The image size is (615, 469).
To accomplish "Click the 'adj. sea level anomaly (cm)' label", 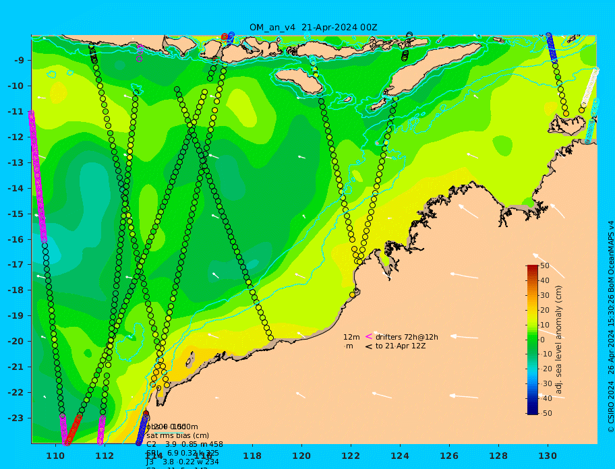I will point(559,340).
